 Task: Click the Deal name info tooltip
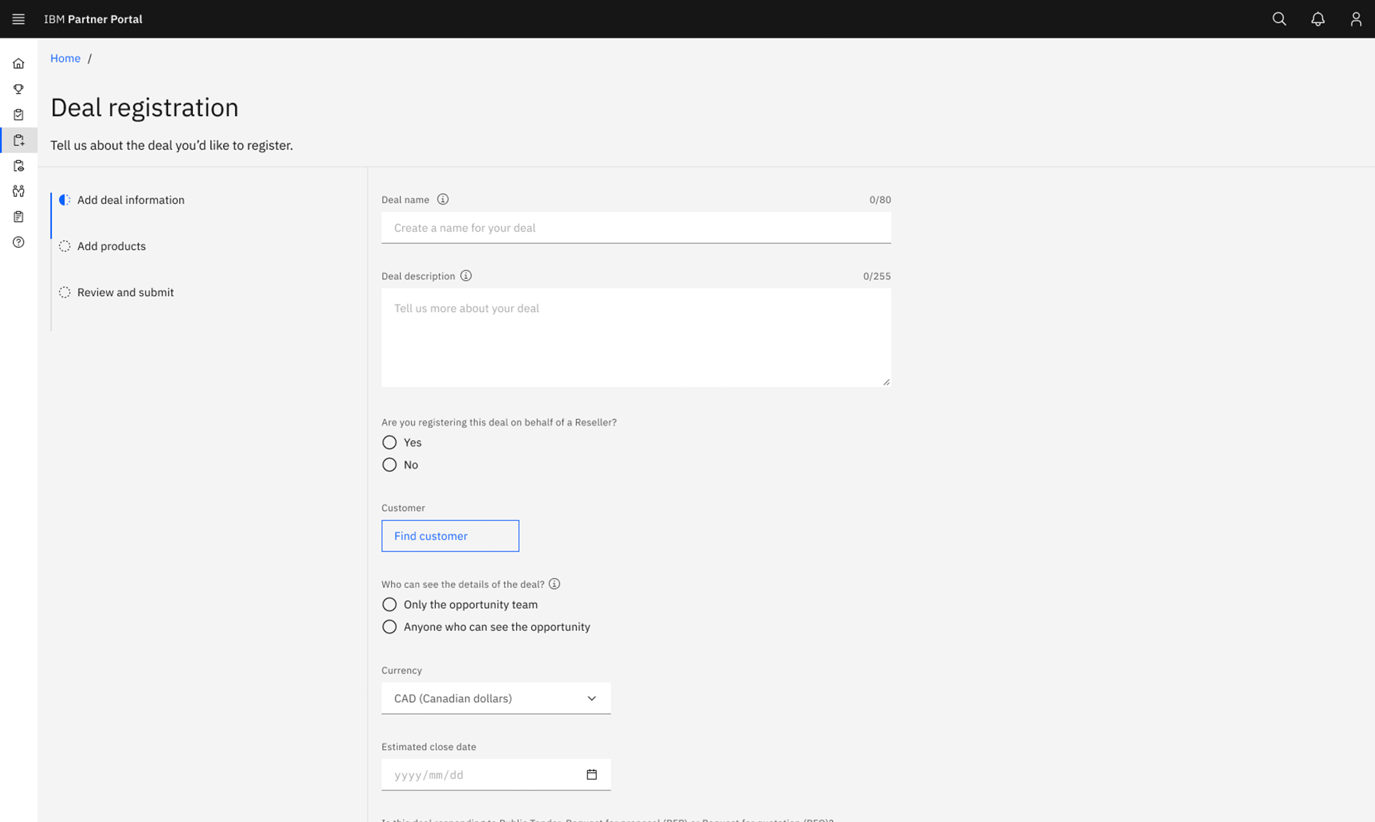coord(443,199)
